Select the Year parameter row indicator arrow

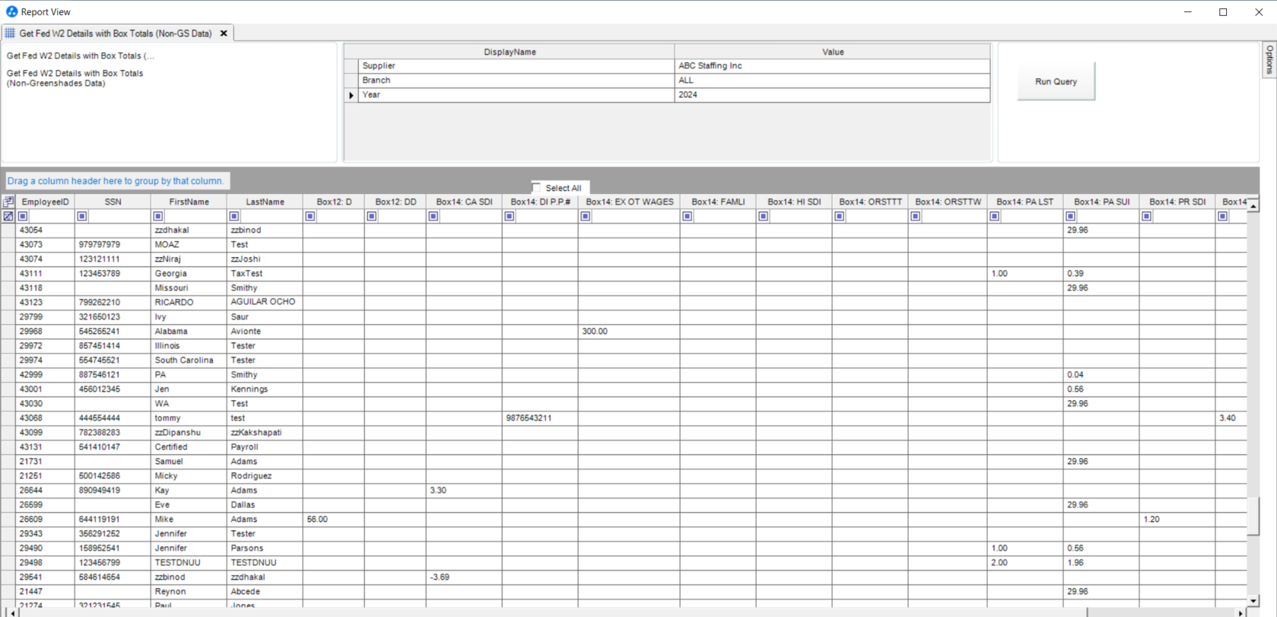[x=351, y=95]
